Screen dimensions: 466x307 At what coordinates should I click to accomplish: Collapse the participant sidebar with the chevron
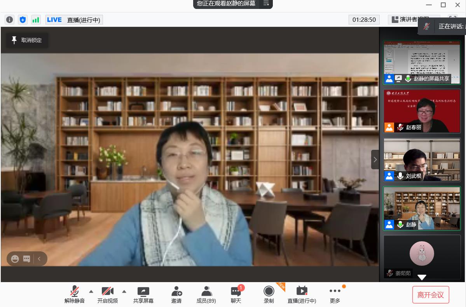click(375, 160)
